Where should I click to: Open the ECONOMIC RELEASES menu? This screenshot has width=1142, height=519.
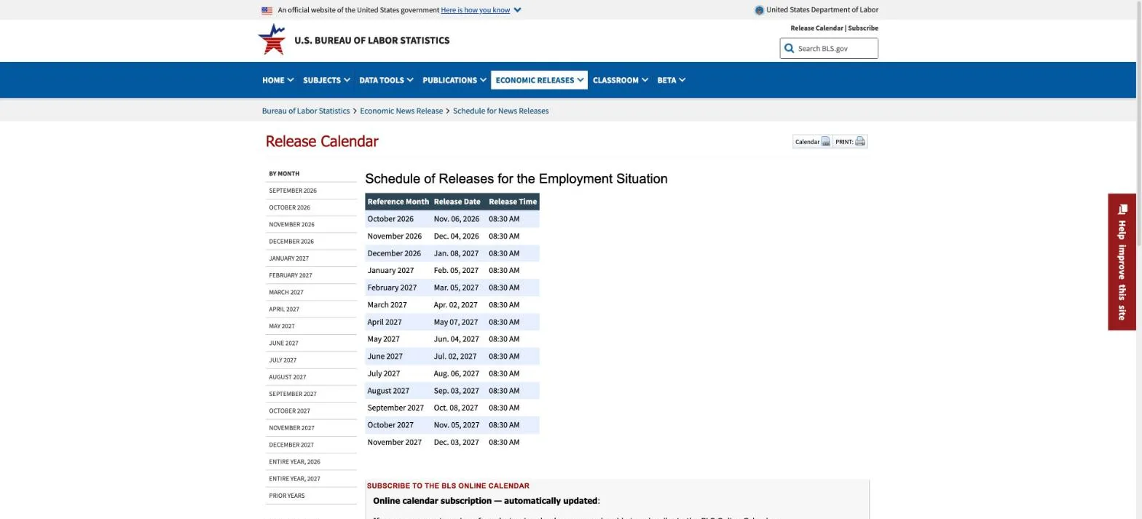(540, 80)
